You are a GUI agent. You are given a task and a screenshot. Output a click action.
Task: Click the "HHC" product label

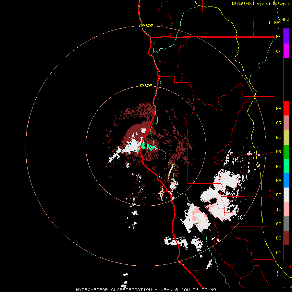[x=285, y=19]
